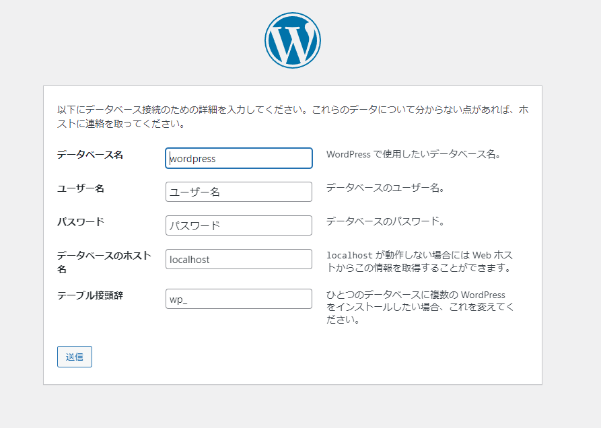This screenshot has height=428, width=601.
Task: Click the localhost host name field
Action: pyautogui.click(x=239, y=259)
